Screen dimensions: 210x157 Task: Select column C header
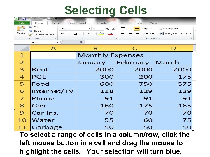(134, 48)
